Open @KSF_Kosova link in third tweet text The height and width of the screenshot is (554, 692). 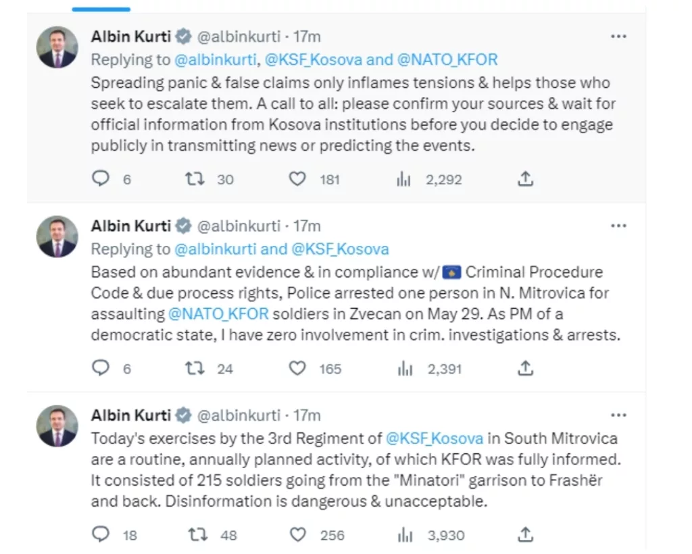[x=435, y=438]
